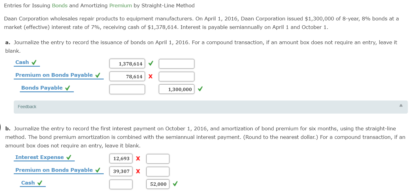
Task: Click the blank credit box beside 39,307
Action: coord(158,171)
